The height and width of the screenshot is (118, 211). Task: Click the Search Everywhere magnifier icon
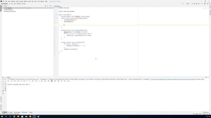(x=210, y=4)
